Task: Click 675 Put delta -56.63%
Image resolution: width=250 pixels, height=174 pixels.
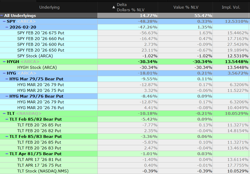Action: [148, 33]
